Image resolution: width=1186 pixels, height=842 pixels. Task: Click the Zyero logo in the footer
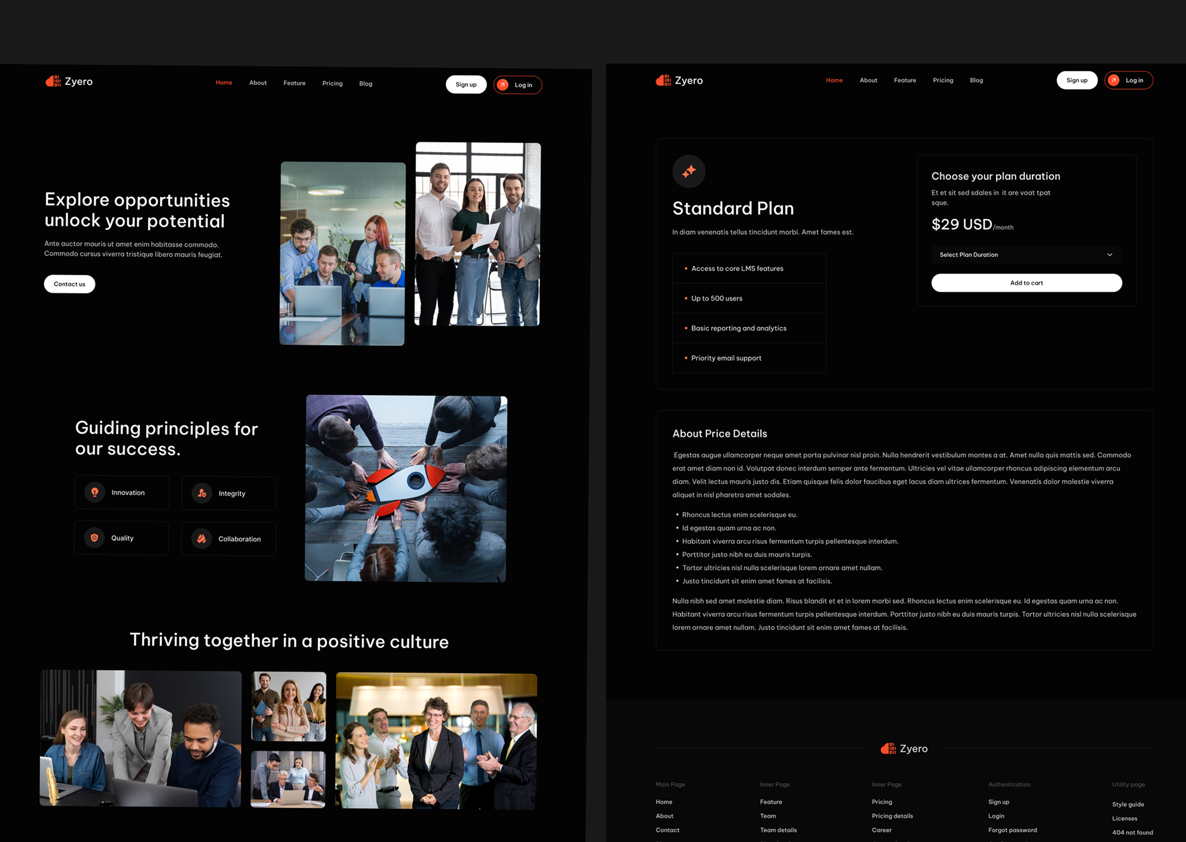pos(904,749)
